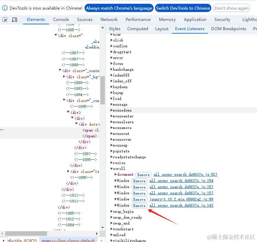This screenshot has height=242, width=257.
Task: Expand the confirm event listeners
Action: [x=112, y=46]
